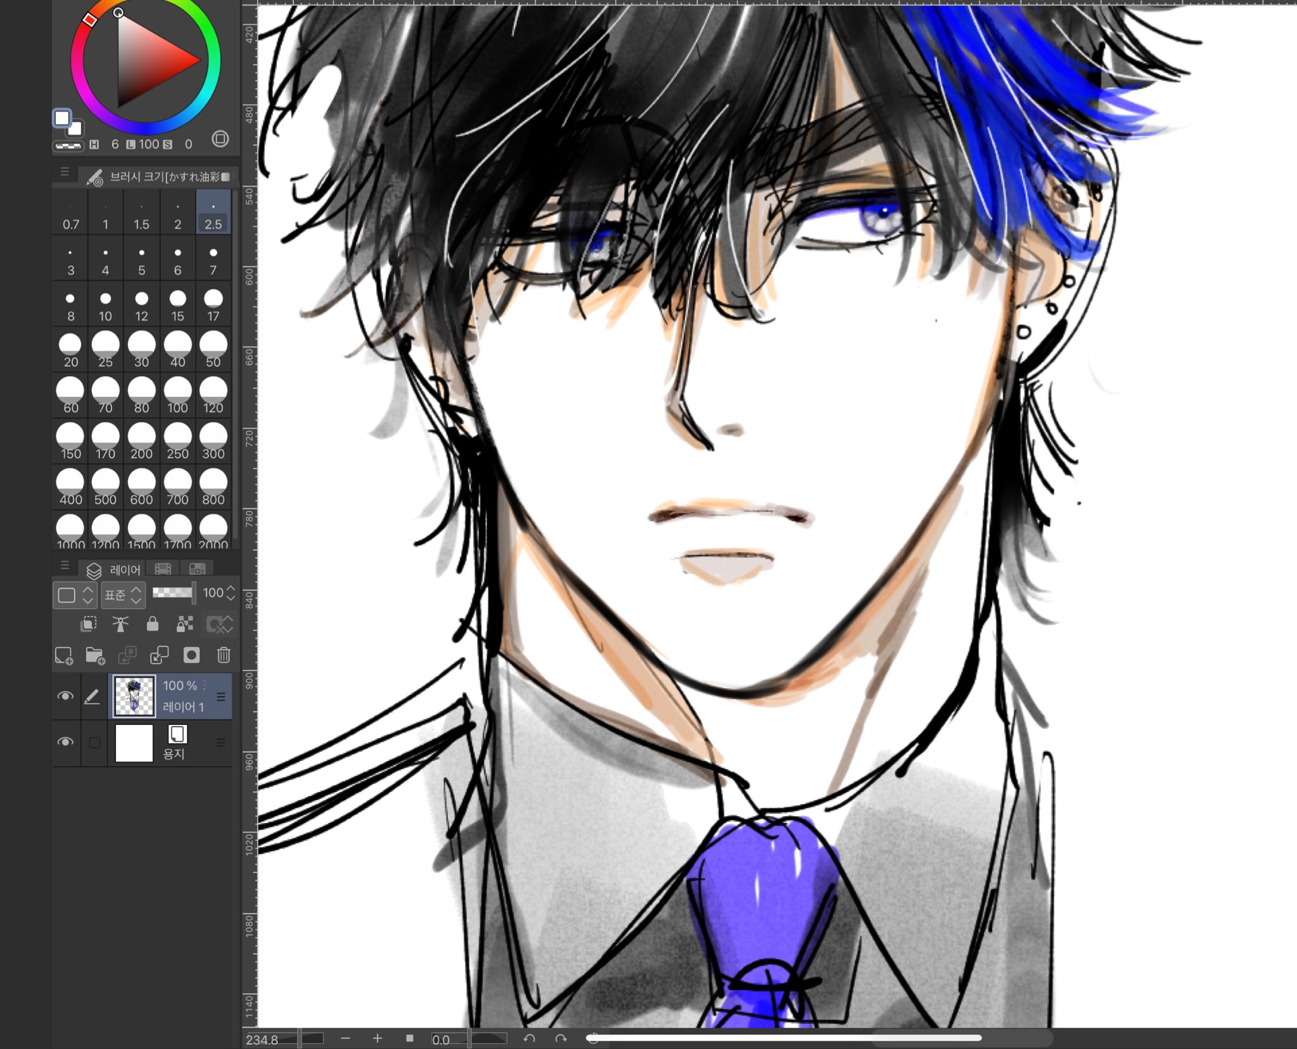Open the 표준 blending mode dropdown

click(x=123, y=594)
